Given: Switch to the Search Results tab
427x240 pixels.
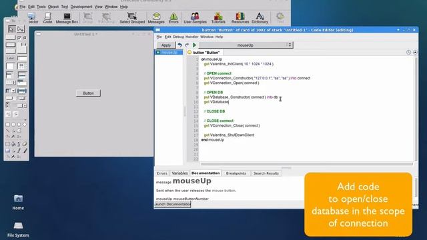Looking at the screenshot, I should pos(266,173).
